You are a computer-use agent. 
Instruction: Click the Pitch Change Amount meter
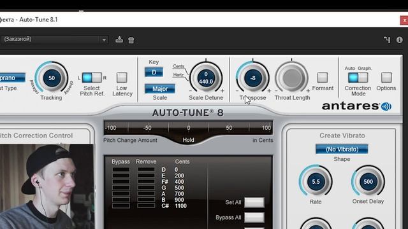(188, 128)
